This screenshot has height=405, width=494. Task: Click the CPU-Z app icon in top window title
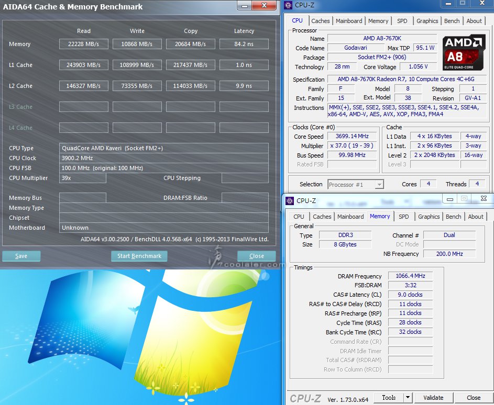point(288,5)
